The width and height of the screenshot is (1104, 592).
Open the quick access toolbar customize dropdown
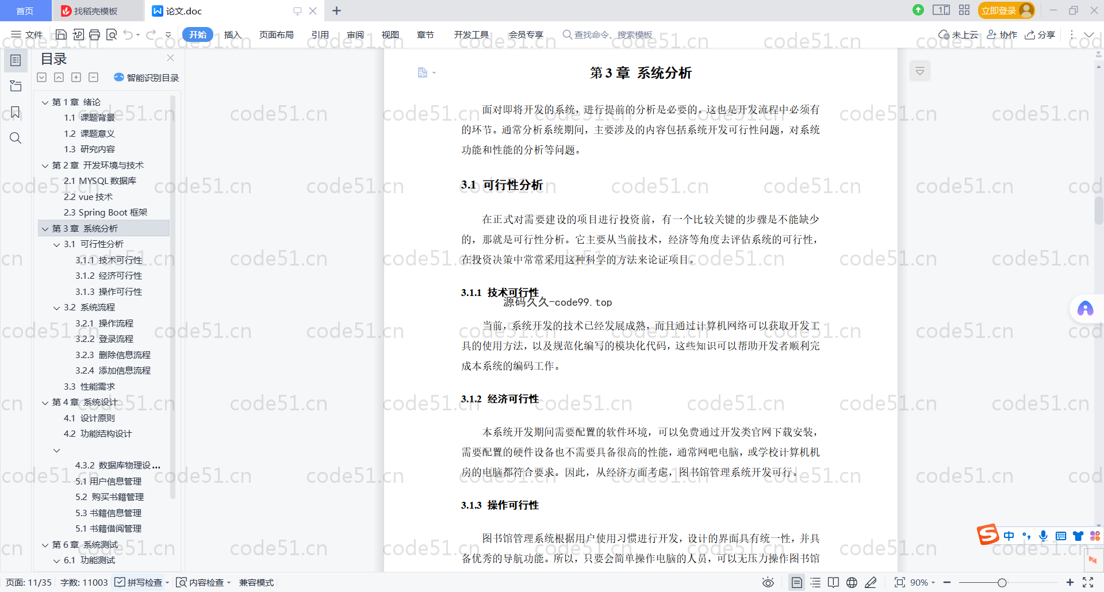click(168, 34)
